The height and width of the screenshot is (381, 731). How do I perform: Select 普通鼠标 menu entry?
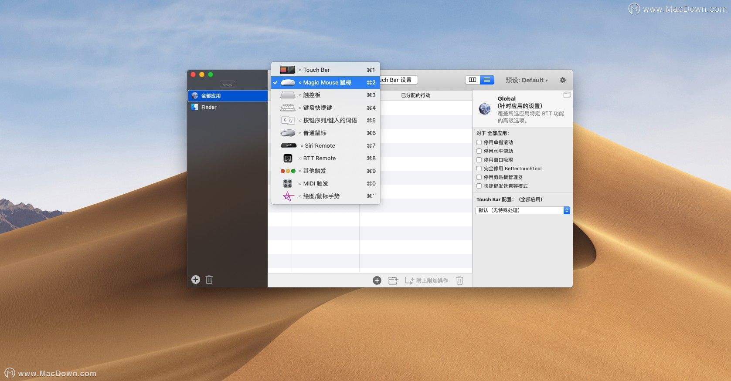[x=326, y=133]
